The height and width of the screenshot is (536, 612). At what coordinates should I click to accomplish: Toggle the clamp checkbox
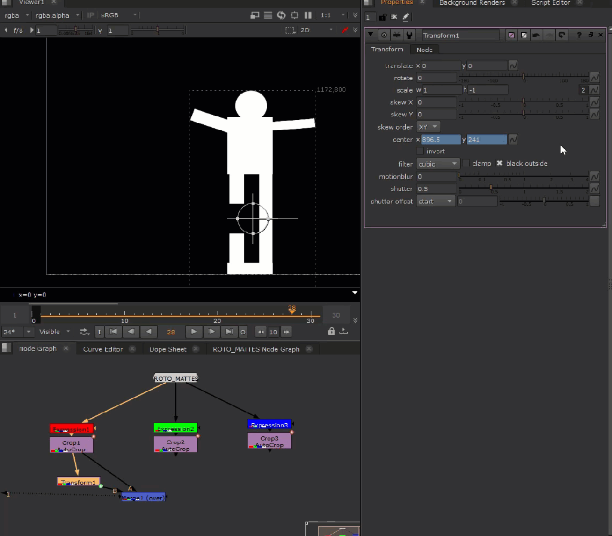tap(466, 164)
